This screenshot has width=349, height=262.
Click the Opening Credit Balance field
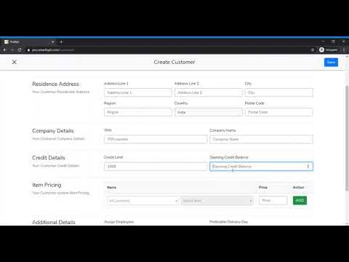(261, 167)
